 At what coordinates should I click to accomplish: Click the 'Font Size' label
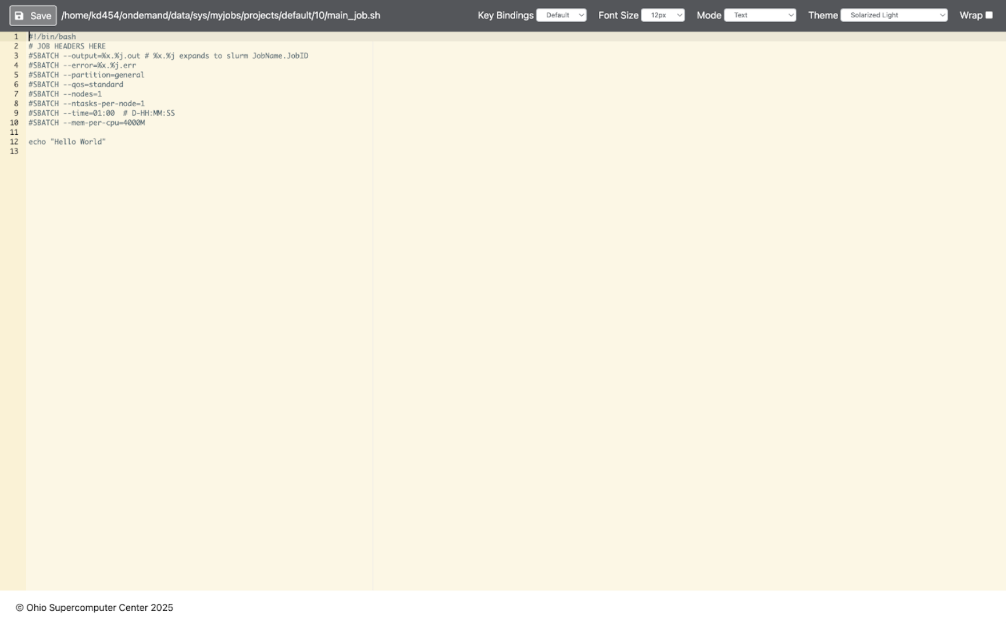(x=618, y=15)
